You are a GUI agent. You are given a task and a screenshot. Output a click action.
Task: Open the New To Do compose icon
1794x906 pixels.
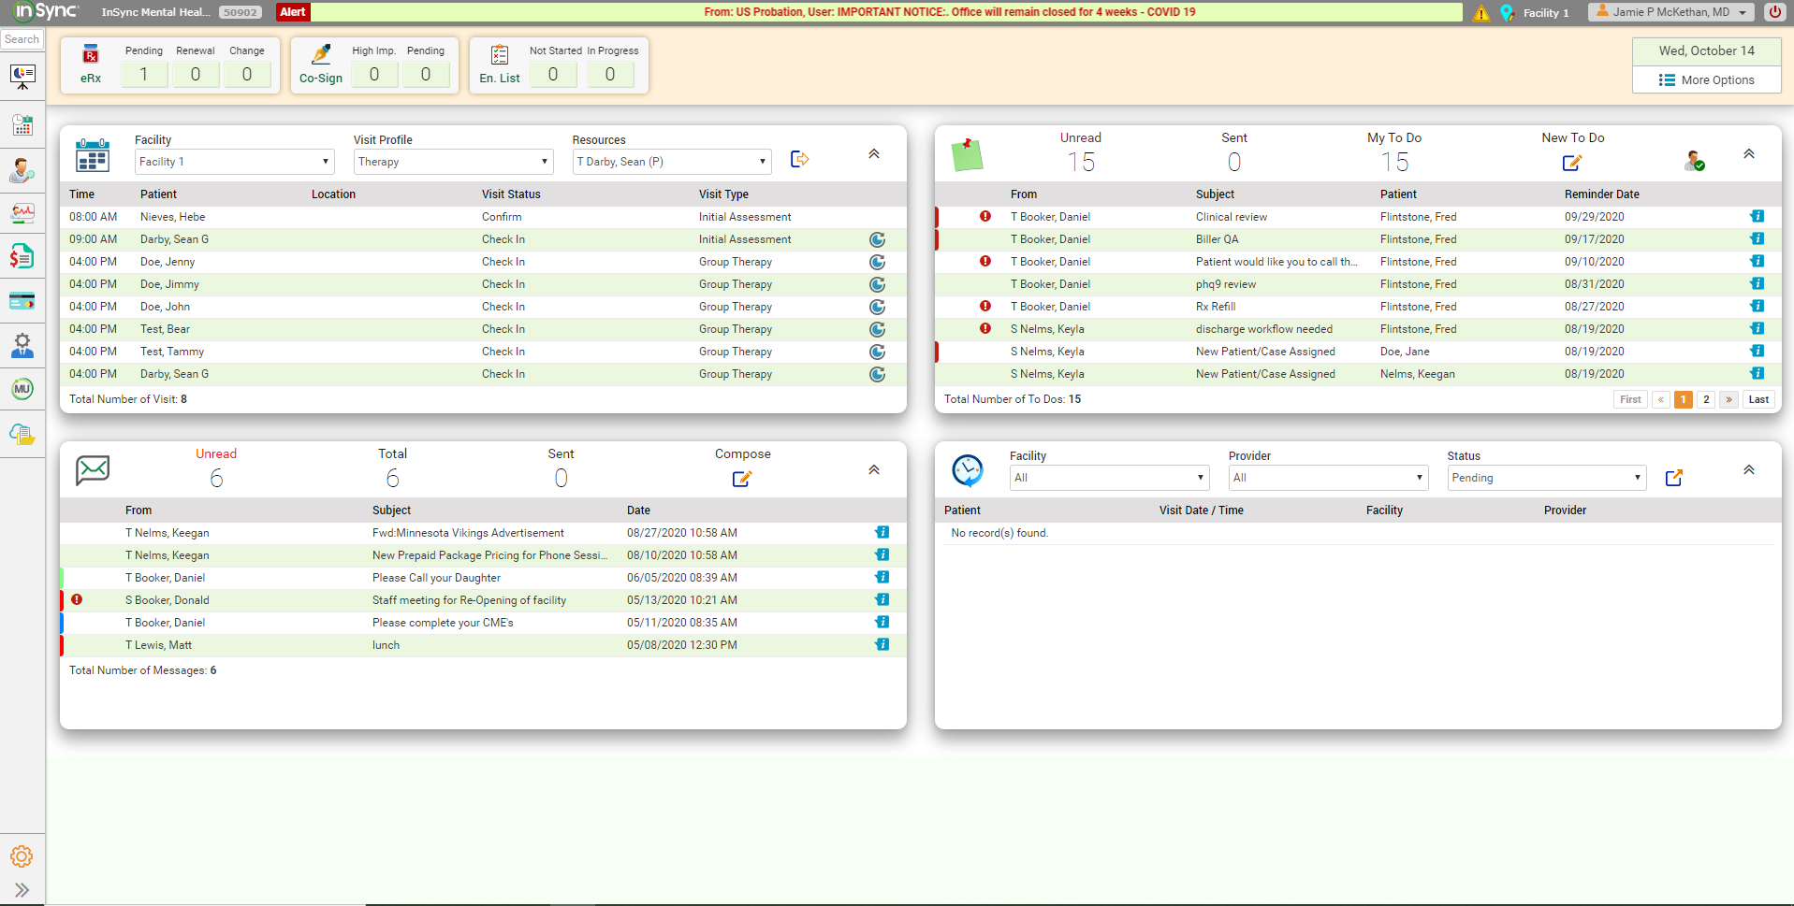(x=1572, y=162)
